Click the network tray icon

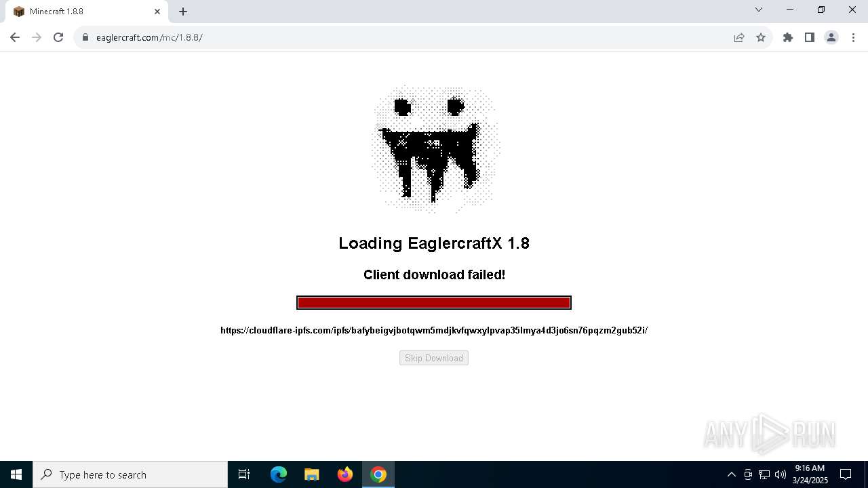[764, 474]
